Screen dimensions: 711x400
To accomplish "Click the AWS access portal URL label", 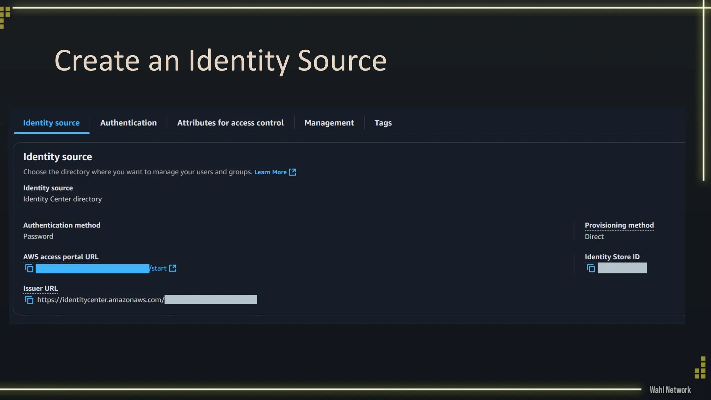I will tap(61, 257).
